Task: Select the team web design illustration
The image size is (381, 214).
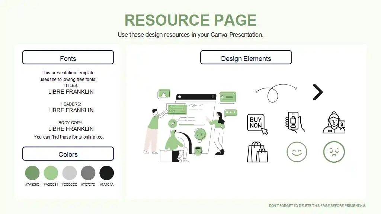Action: point(190,126)
